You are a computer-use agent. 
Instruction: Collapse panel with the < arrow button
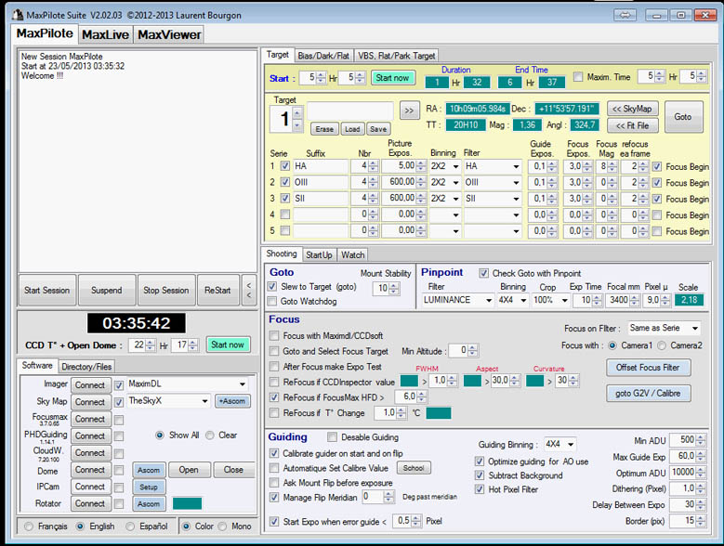(248, 291)
